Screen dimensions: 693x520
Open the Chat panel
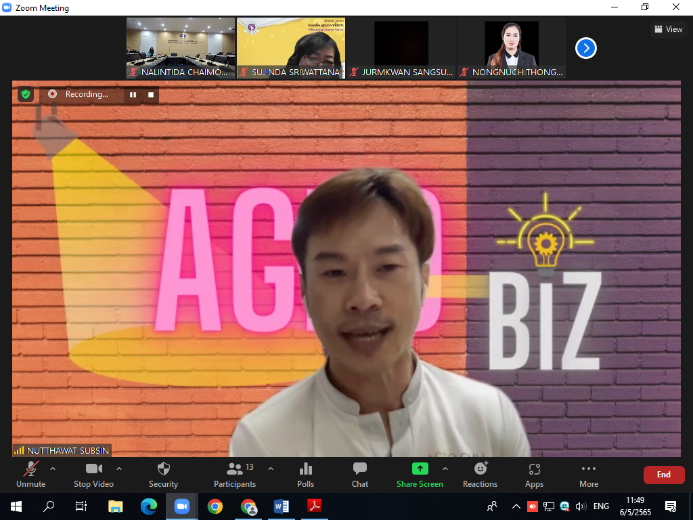tap(360, 475)
